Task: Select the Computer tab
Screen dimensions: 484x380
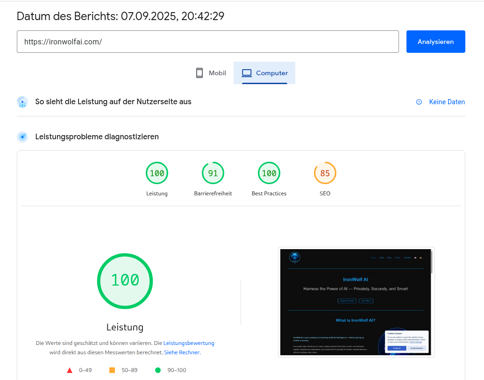Action: (264, 73)
